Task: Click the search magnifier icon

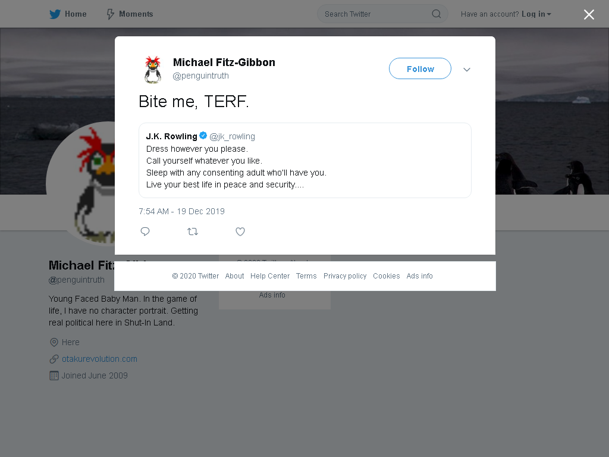Action: coord(436,14)
